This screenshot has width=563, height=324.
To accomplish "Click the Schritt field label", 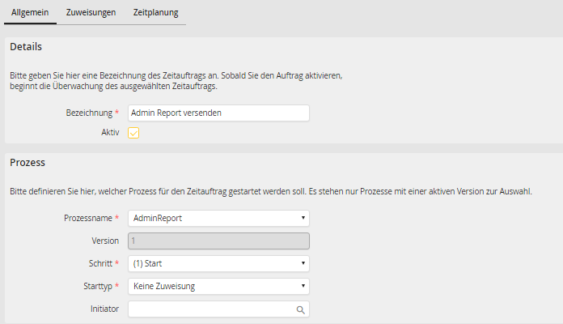I will tap(99, 263).
